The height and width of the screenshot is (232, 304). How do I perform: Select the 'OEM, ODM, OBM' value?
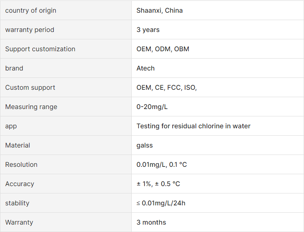click(163, 49)
